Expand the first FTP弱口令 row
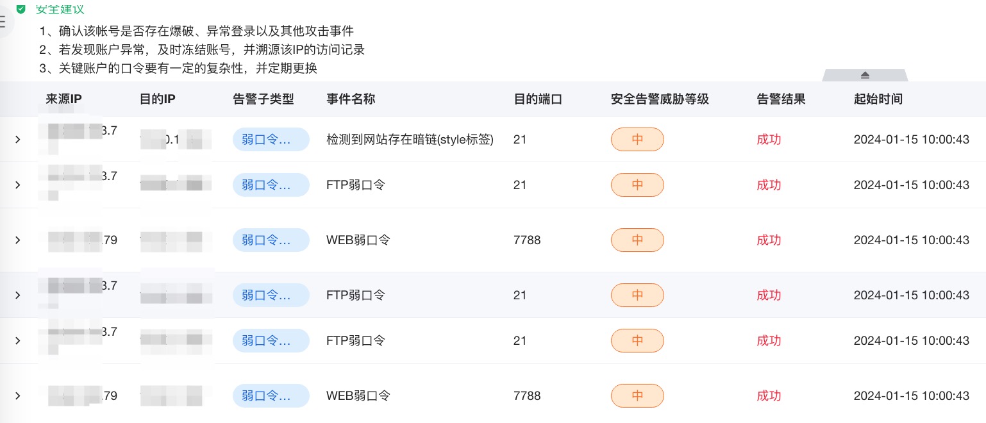The width and height of the screenshot is (986, 423). 18,185
